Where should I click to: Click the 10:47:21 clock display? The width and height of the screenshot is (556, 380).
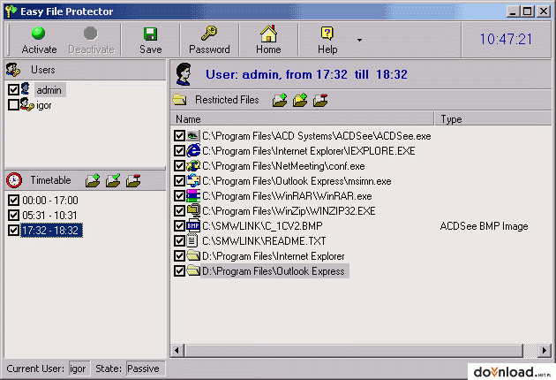coord(506,39)
